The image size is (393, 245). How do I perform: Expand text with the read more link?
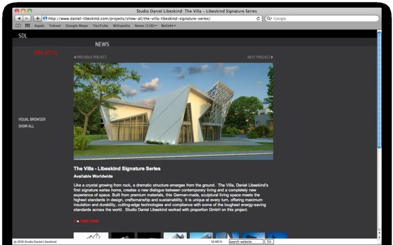(x=89, y=221)
